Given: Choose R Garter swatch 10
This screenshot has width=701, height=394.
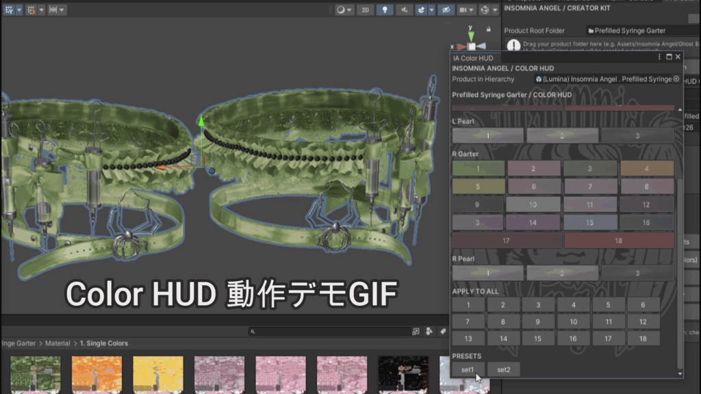Looking at the screenshot, I should (x=533, y=204).
